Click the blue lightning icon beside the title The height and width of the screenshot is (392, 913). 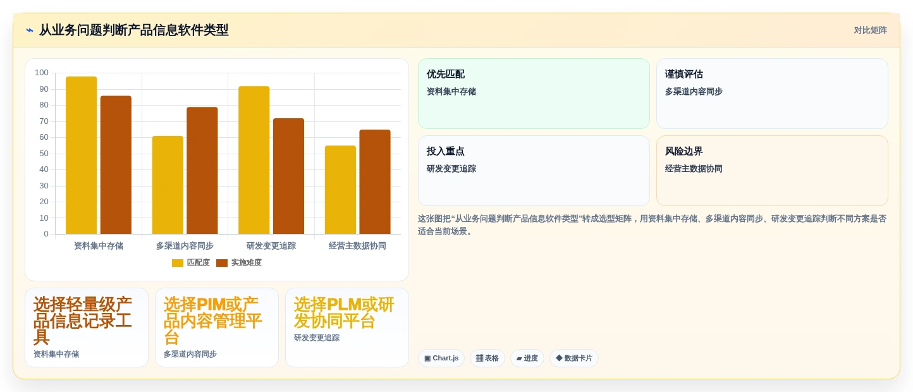pos(30,30)
